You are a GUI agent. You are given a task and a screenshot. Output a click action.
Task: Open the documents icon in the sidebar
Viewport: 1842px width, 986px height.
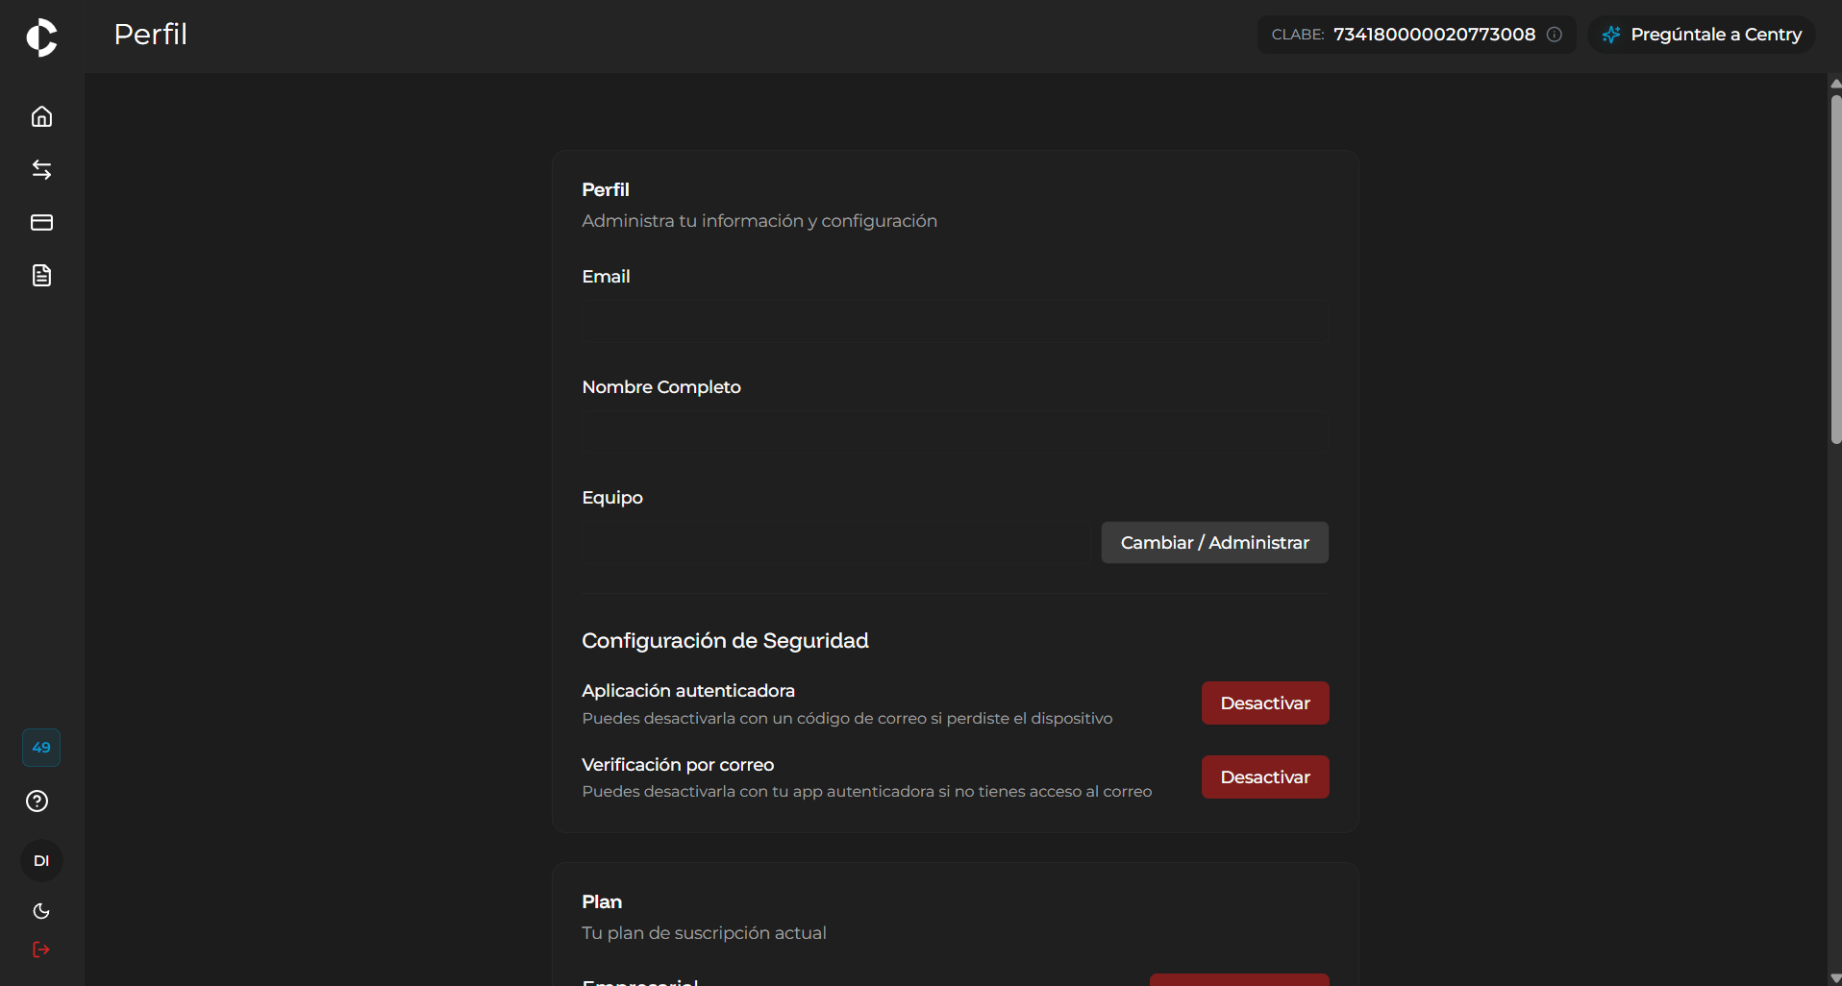point(41,276)
